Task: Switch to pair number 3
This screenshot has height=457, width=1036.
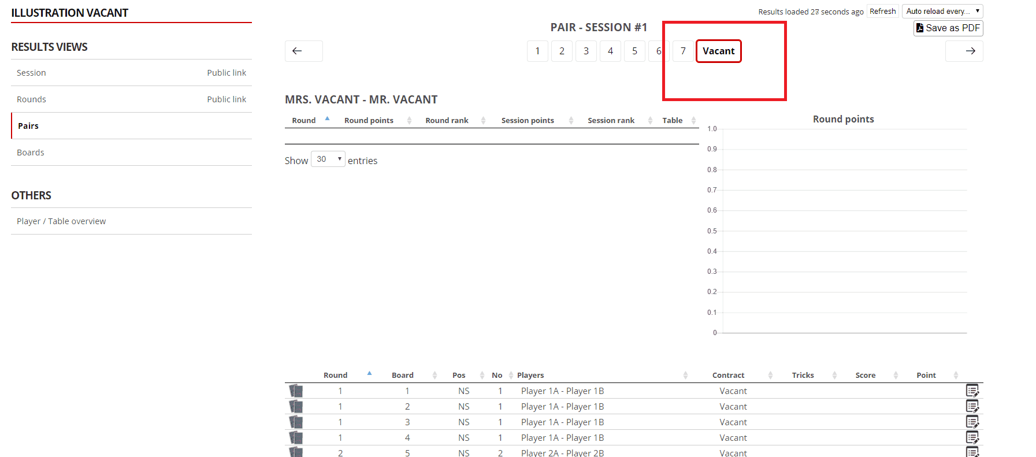Action: point(586,51)
